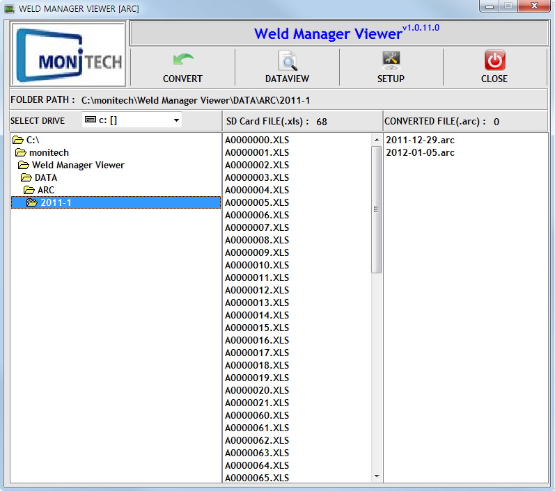Select file A0000018.XLS
This screenshot has width=555, height=491.
point(257,366)
